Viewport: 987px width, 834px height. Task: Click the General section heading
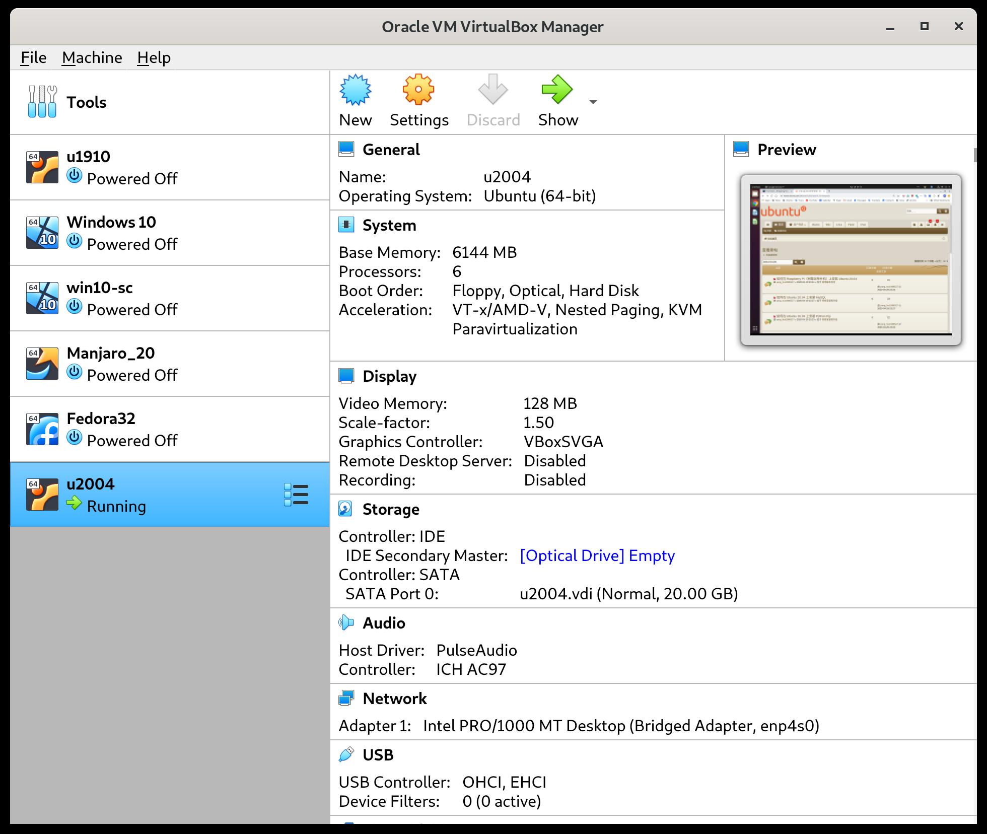tap(391, 150)
